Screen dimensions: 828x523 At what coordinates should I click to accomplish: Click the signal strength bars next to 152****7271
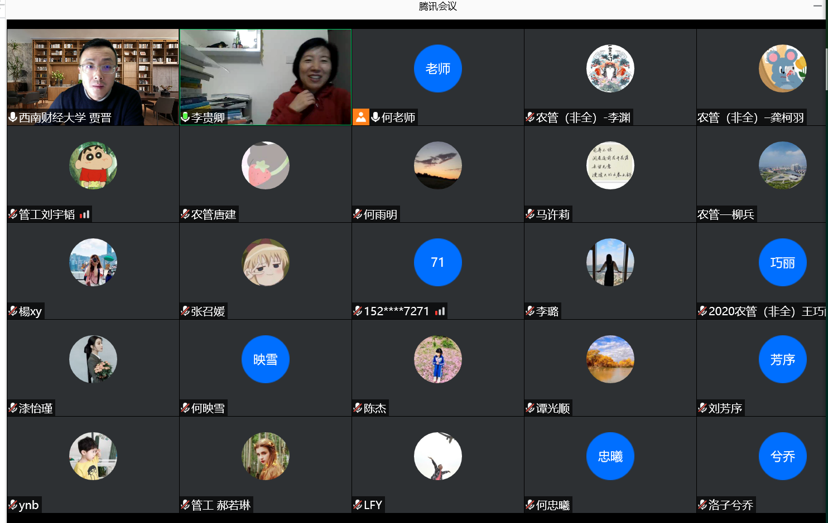click(440, 311)
